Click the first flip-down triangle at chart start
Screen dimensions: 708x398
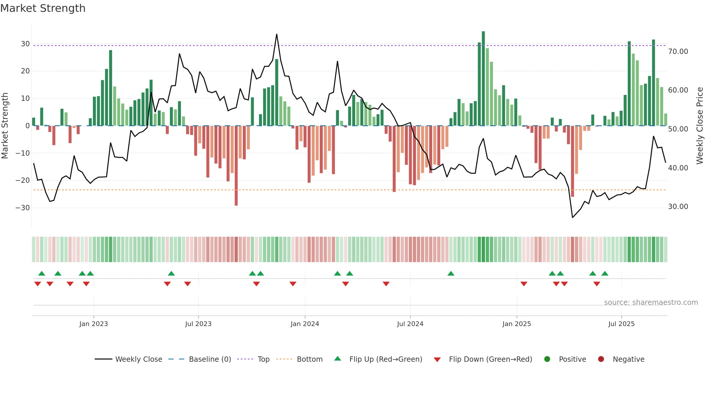coord(37,284)
